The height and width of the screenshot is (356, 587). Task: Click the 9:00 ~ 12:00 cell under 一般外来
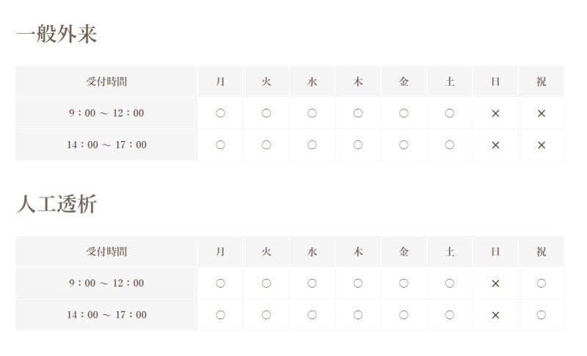pos(106,113)
